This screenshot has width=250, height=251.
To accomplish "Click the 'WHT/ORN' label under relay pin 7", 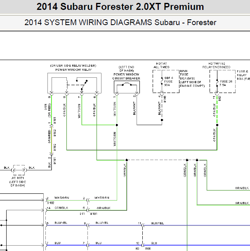I will pyautogui.click(x=79, y=111).
